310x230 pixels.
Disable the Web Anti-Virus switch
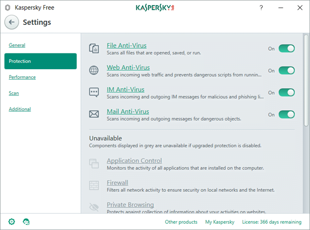[287, 71]
